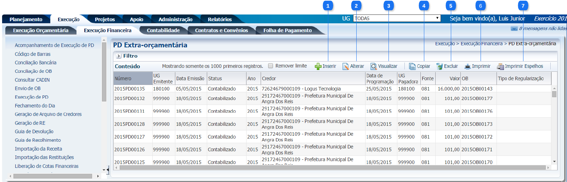
Task: Sort table by Número column header
Action: click(x=132, y=78)
